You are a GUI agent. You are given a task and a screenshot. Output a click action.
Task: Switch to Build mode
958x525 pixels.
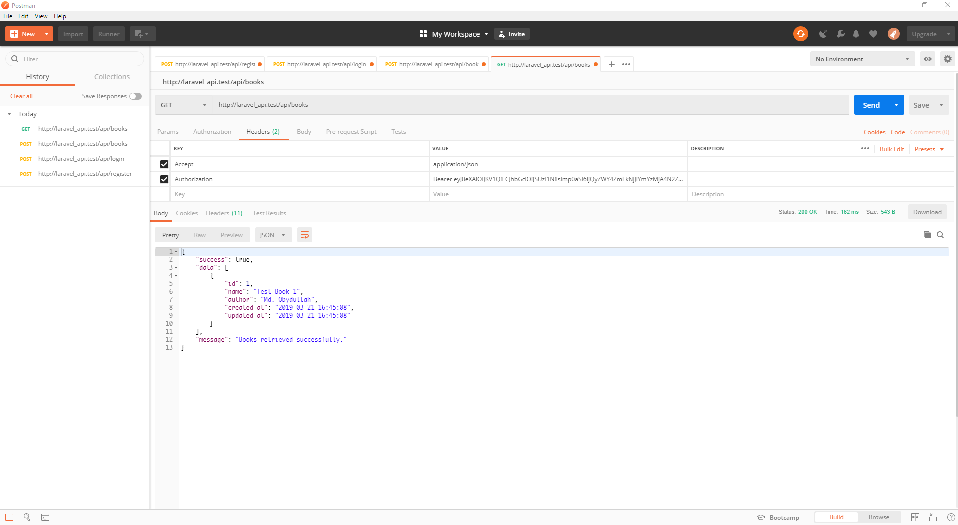pos(836,517)
